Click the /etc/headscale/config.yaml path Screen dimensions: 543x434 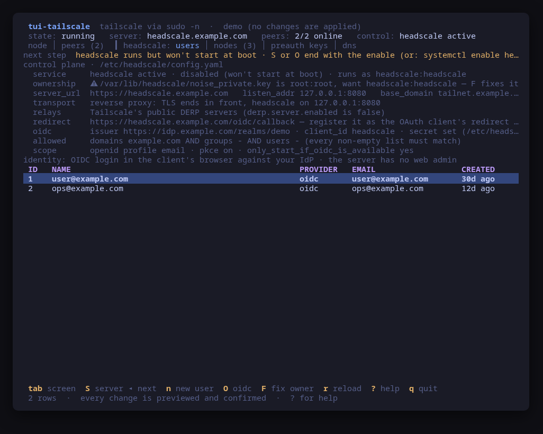[x=161, y=65]
